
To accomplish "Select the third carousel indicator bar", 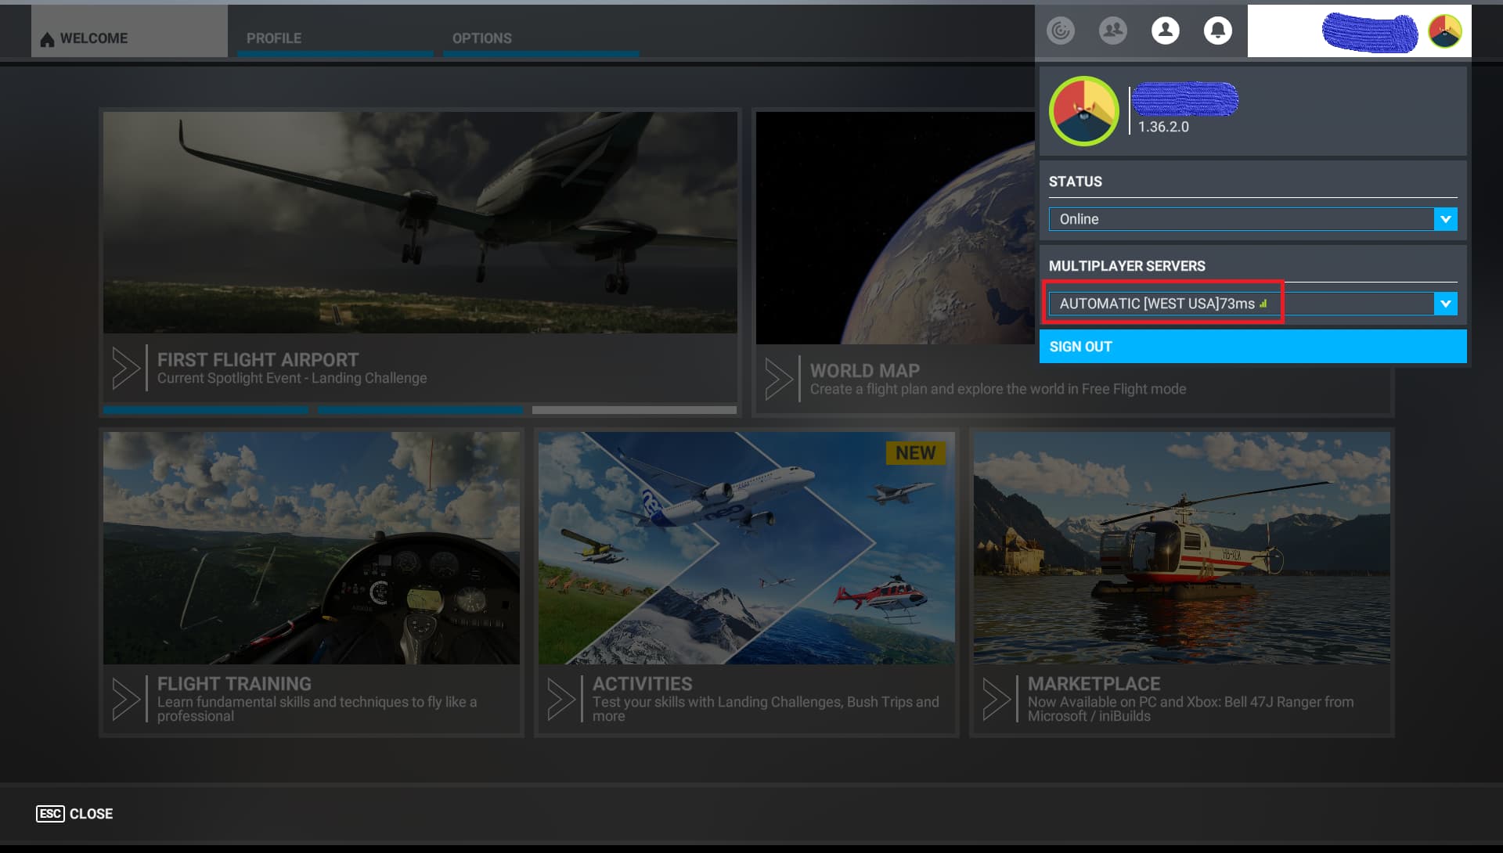I will coord(634,409).
